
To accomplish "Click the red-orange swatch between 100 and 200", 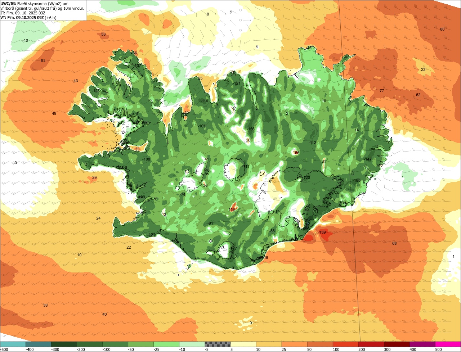I will [345, 344].
